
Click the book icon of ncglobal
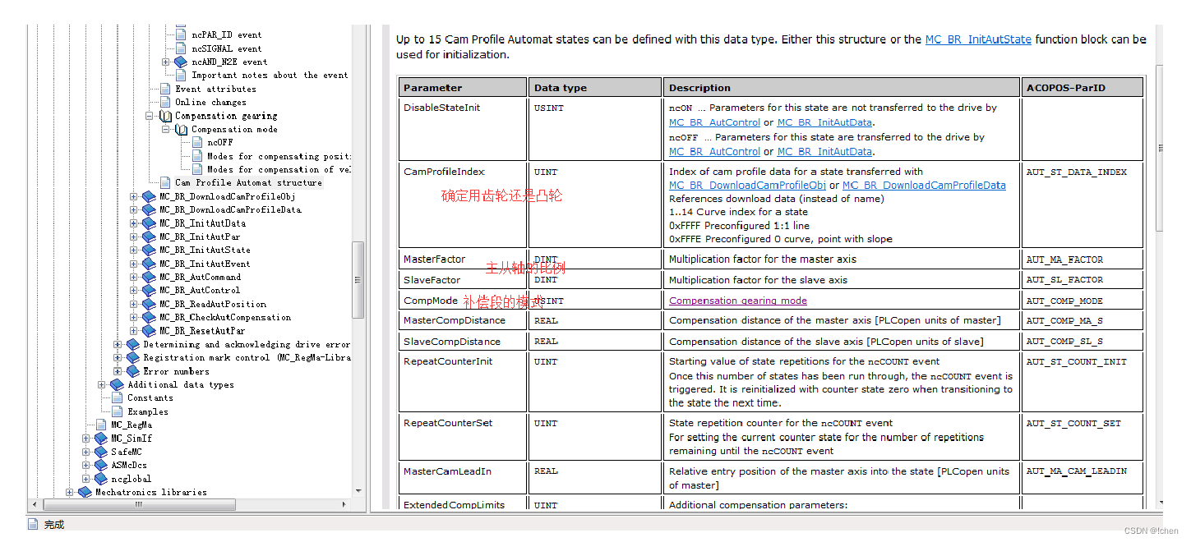click(100, 478)
